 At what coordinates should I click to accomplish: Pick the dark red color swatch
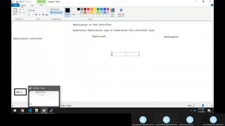click(85, 9)
